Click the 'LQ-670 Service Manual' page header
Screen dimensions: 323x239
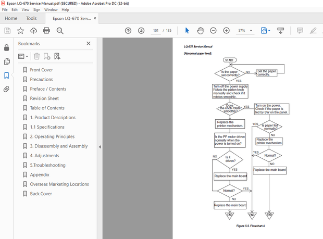click(x=198, y=46)
